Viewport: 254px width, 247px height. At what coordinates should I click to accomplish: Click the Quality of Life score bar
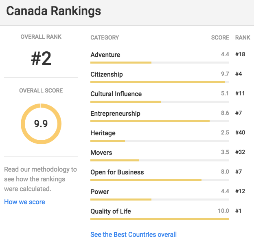point(160,219)
